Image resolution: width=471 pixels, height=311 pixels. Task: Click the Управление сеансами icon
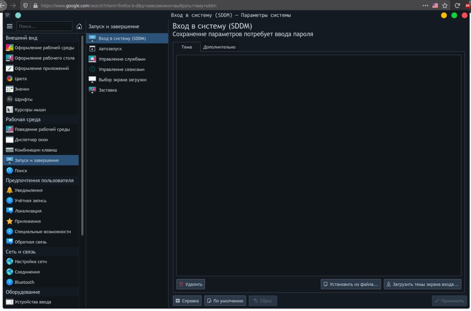(92, 69)
